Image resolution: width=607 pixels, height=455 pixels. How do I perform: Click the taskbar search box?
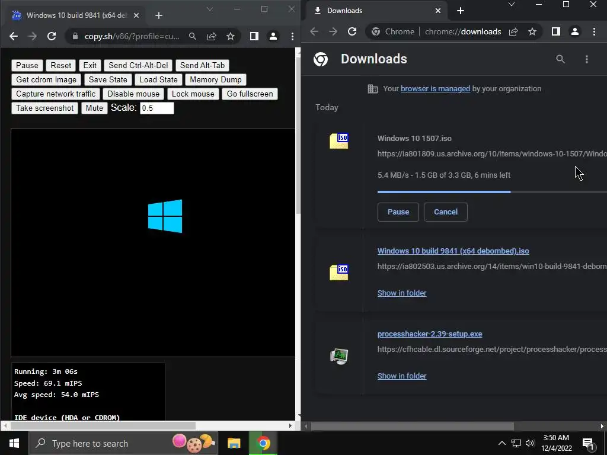123,443
